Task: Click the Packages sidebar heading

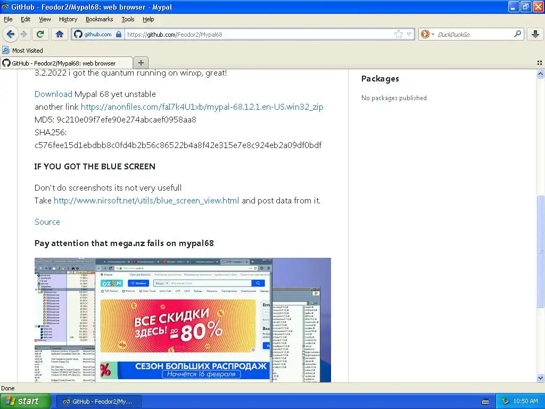Action: click(380, 79)
